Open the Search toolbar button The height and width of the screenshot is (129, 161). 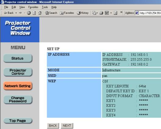[51, 13]
